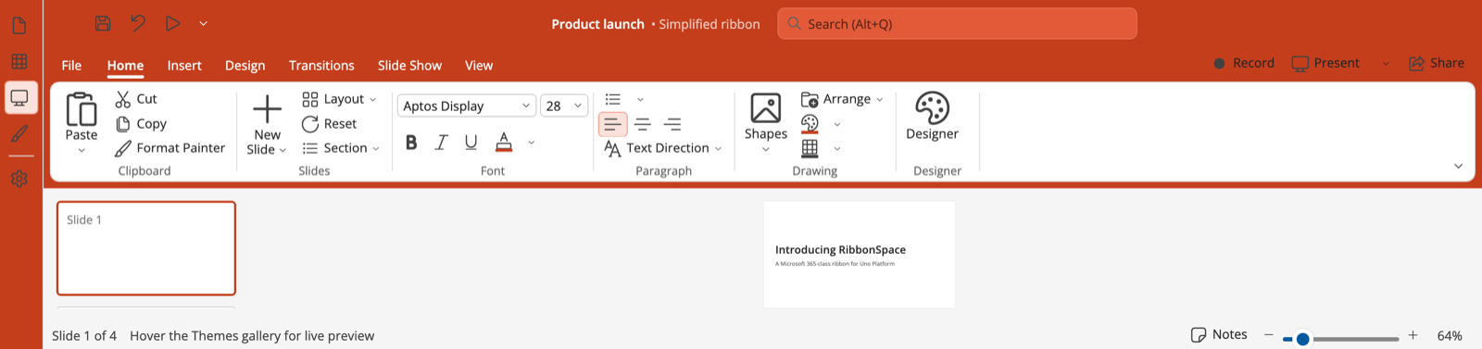Screen dimensions: 1482x349
Task: Click the Shapes picture icon
Action: [766, 108]
